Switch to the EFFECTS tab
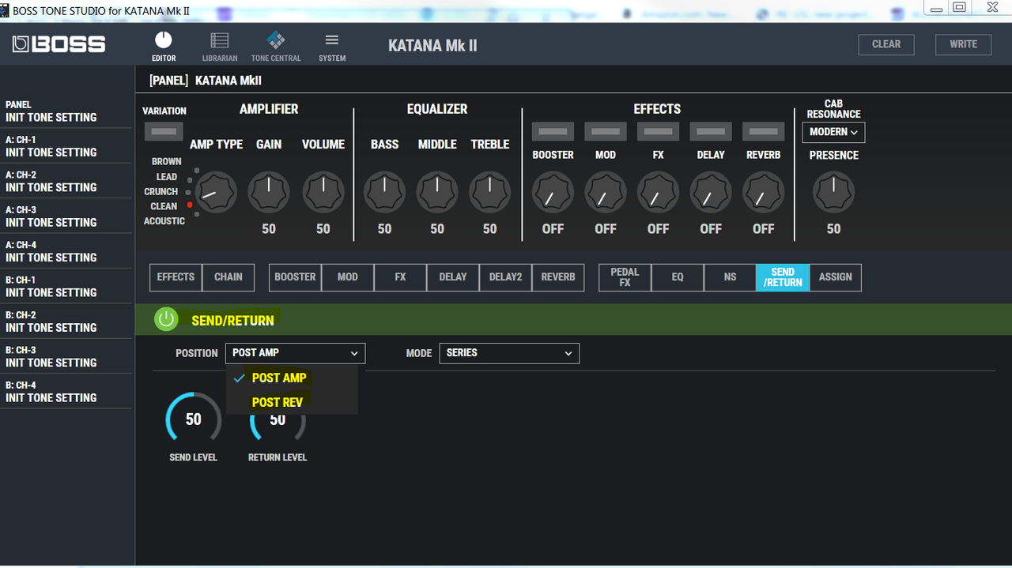The height and width of the screenshot is (568, 1012). (x=176, y=277)
